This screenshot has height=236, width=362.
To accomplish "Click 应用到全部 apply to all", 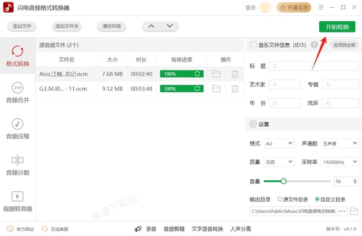I will pos(345,45).
